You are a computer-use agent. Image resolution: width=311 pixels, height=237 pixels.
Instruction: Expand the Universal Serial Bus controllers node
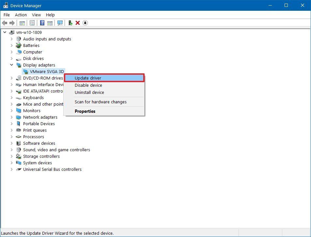(x=12, y=169)
